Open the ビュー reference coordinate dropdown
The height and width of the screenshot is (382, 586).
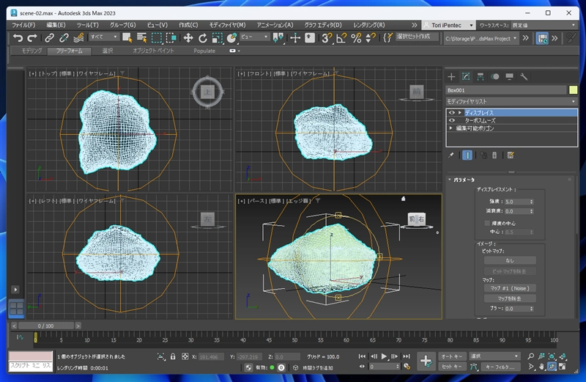(x=254, y=37)
